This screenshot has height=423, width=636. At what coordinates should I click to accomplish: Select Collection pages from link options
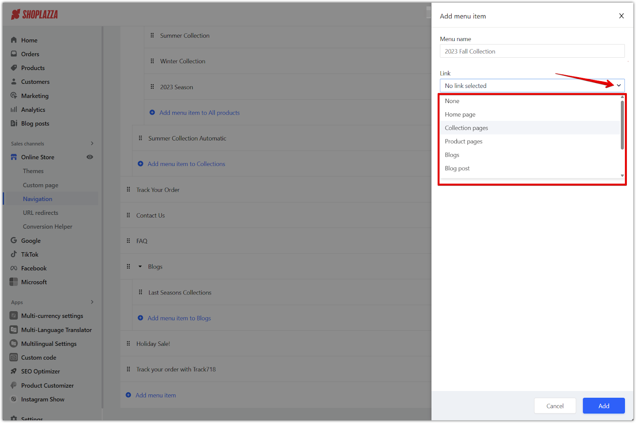click(x=466, y=128)
